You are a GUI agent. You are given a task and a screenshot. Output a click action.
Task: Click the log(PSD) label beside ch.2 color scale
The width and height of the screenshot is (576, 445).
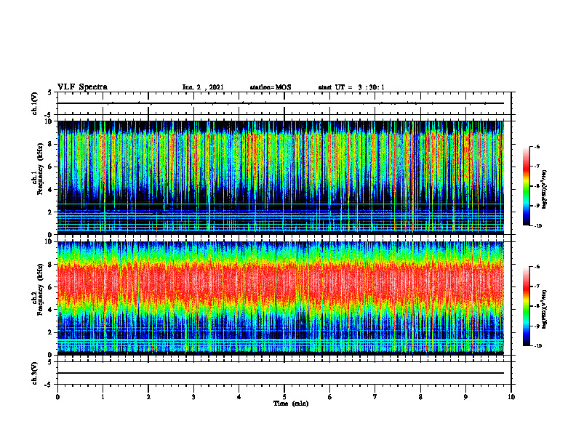pos(545,309)
